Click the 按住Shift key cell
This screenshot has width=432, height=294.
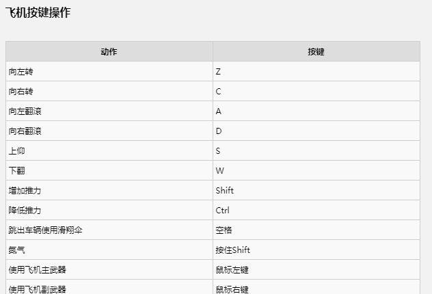tap(232, 250)
